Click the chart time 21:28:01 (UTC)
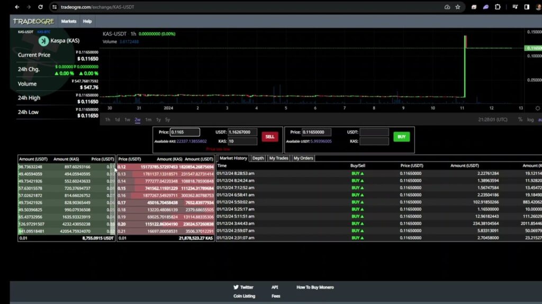Screen dimensions: 542x304 pyautogui.click(x=493, y=120)
